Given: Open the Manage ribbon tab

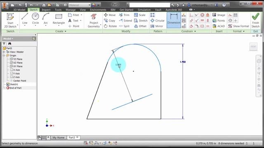Looking at the screenshot, I should 71,10.
